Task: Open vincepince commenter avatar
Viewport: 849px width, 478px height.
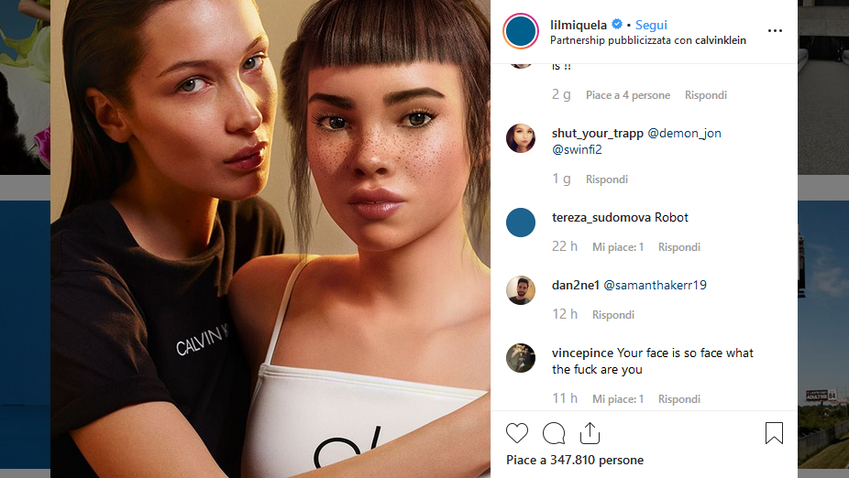Action: pyautogui.click(x=521, y=358)
